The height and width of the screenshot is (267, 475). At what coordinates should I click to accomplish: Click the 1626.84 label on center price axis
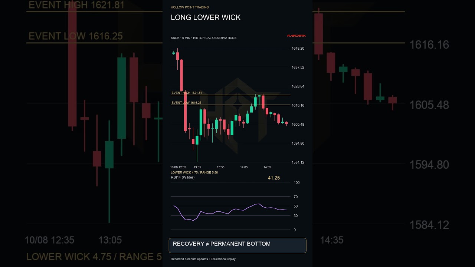click(x=298, y=86)
